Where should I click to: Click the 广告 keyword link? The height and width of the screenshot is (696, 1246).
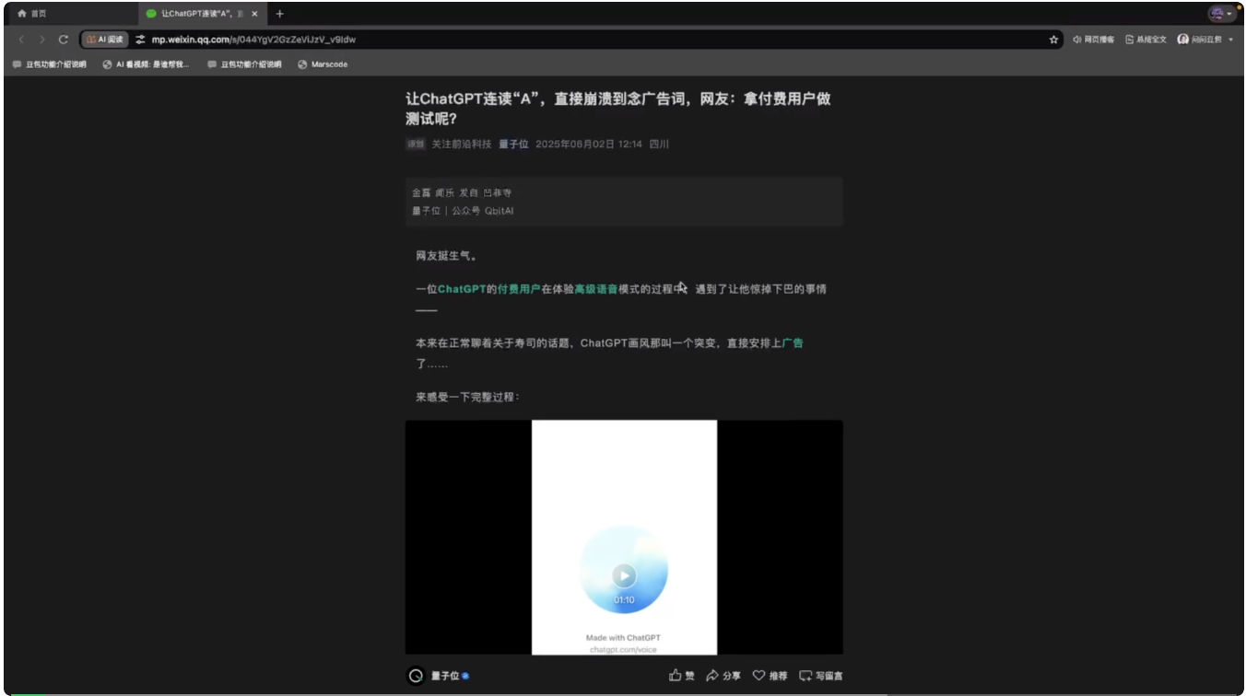pyautogui.click(x=793, y=342)
